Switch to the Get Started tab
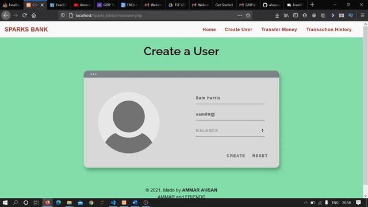368x207 pixels. tap(224, 5)
